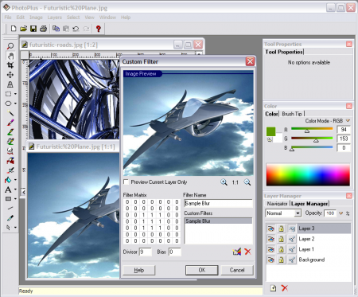Select the Move tool
This screenshot has width=358, height=297.
[x=10, y=75]
